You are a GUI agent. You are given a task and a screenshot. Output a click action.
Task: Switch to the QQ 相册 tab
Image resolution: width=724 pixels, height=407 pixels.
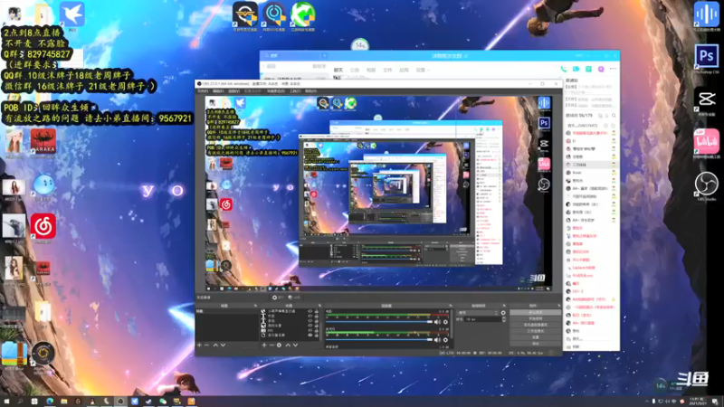(x=371, y=71)
